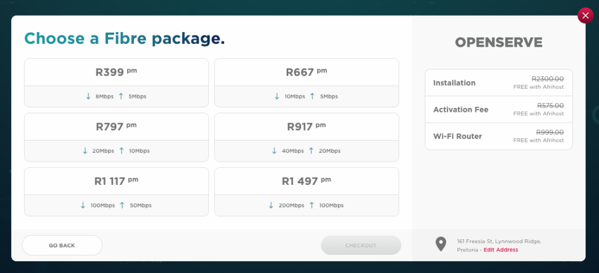Click the map pin location icon
This screenshot has height=273, width=599.
tap(440, 244)
